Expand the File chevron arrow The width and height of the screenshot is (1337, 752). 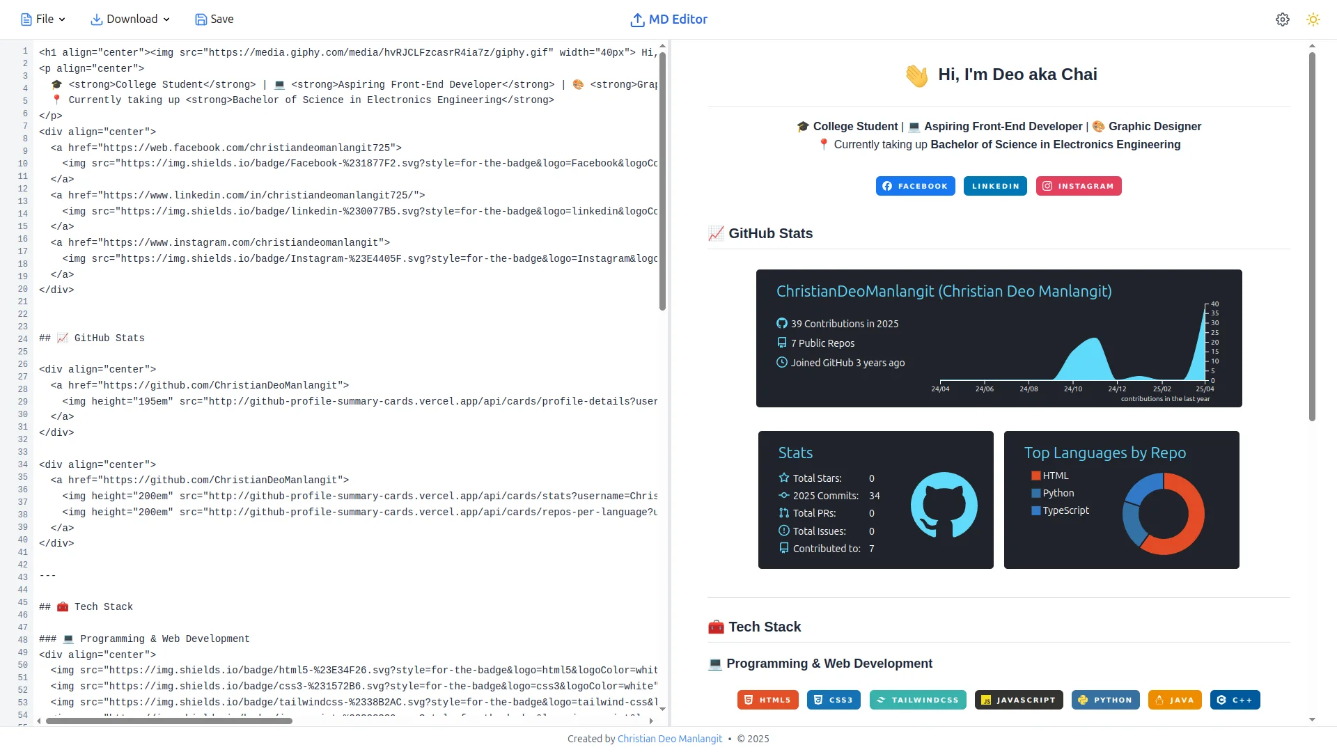[62, 19]
